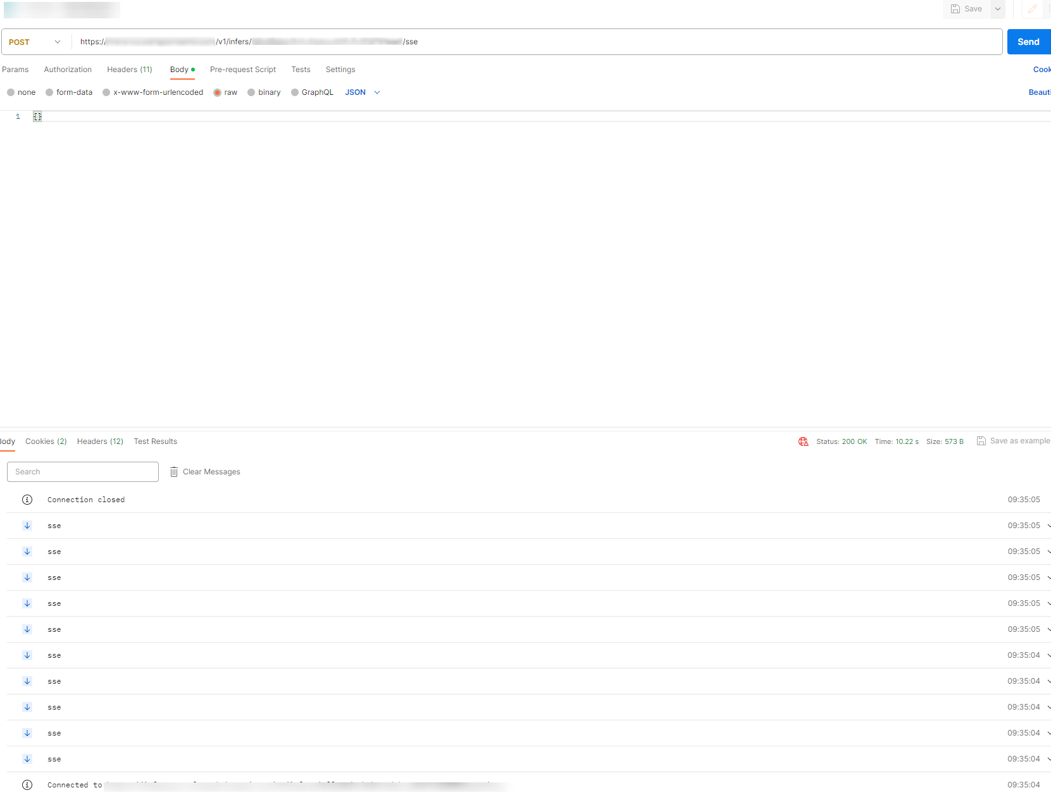The image size is (1051, 795).
Task: Select the raw body radio button
Action: (x=218, y=92)
